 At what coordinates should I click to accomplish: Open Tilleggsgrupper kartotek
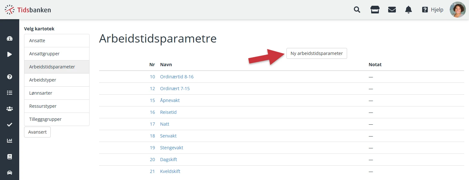57,119
